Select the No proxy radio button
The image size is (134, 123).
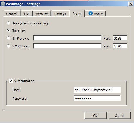tap(9, 31)
